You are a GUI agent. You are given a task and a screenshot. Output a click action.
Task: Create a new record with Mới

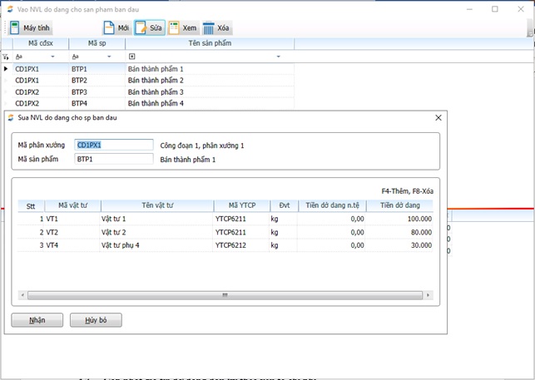(116, 28)
